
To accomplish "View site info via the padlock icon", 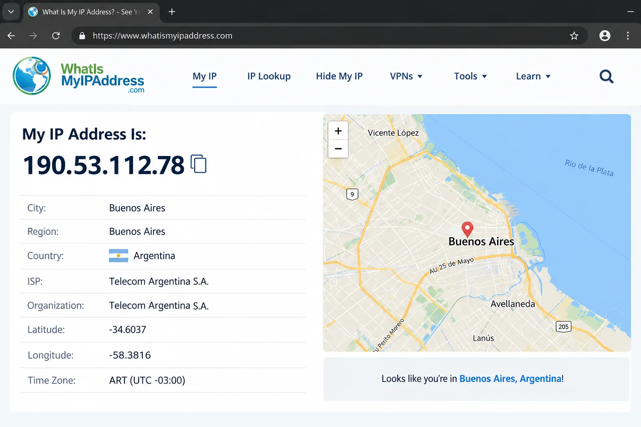I will 82,36.
